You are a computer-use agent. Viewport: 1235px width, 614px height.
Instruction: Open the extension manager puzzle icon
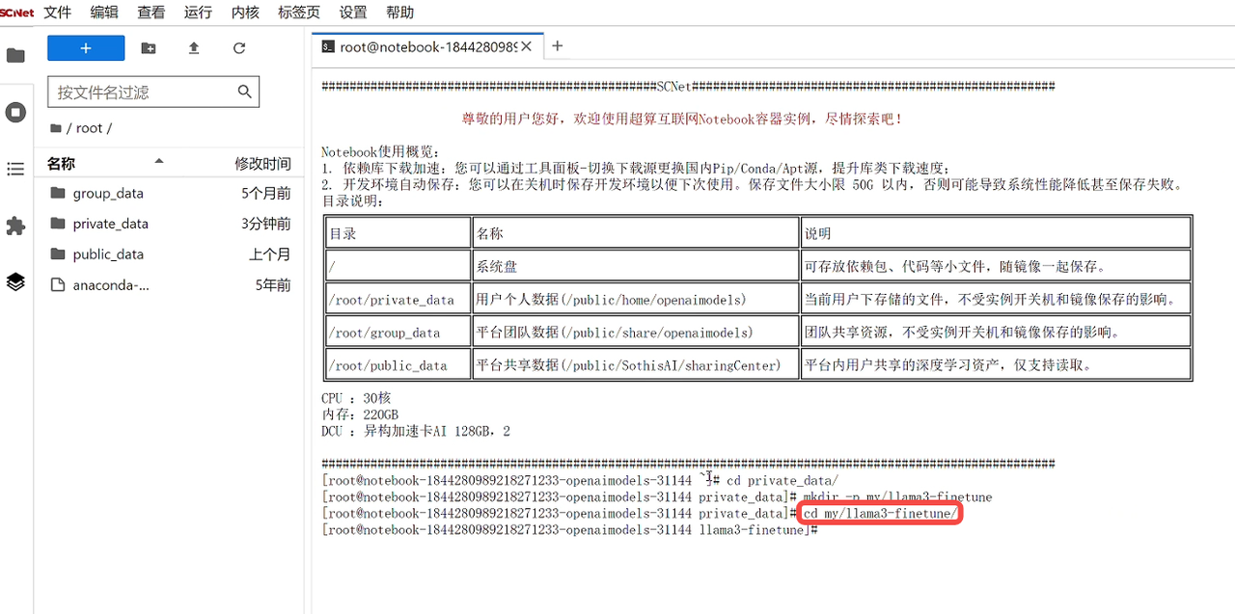[x=15, y=226]
